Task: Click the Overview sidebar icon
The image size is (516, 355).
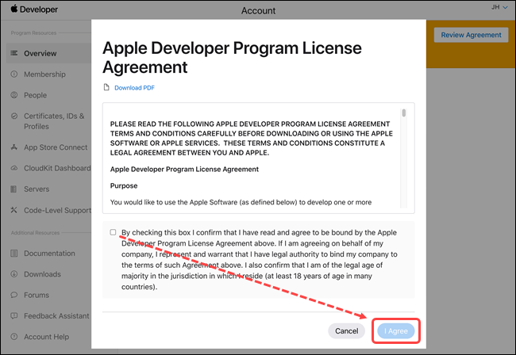Action: [x=15, y=53]
